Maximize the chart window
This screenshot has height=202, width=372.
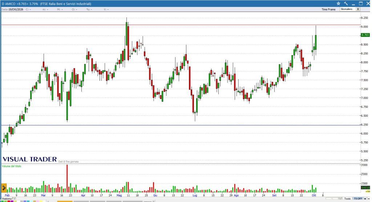[x=361, y=4]
